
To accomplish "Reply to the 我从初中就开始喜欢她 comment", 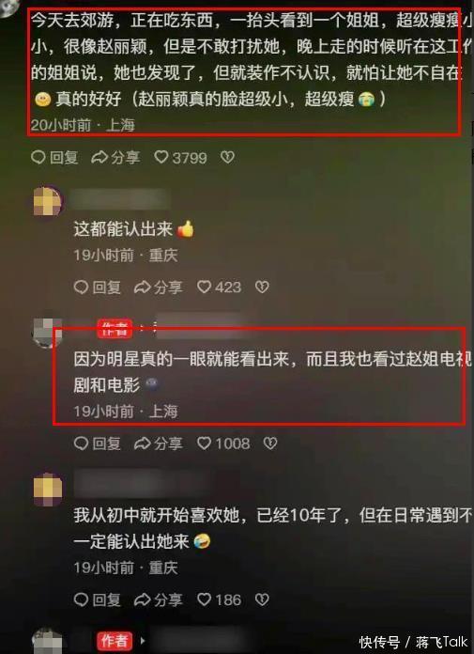I will click(x=98, y=599).
